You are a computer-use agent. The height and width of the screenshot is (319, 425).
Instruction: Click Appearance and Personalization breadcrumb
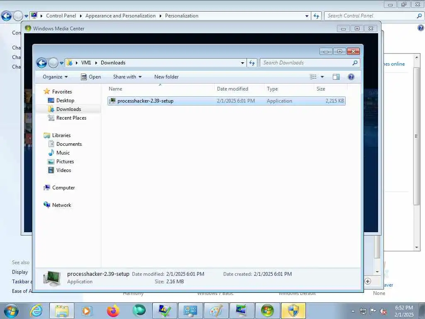[120, 16]
